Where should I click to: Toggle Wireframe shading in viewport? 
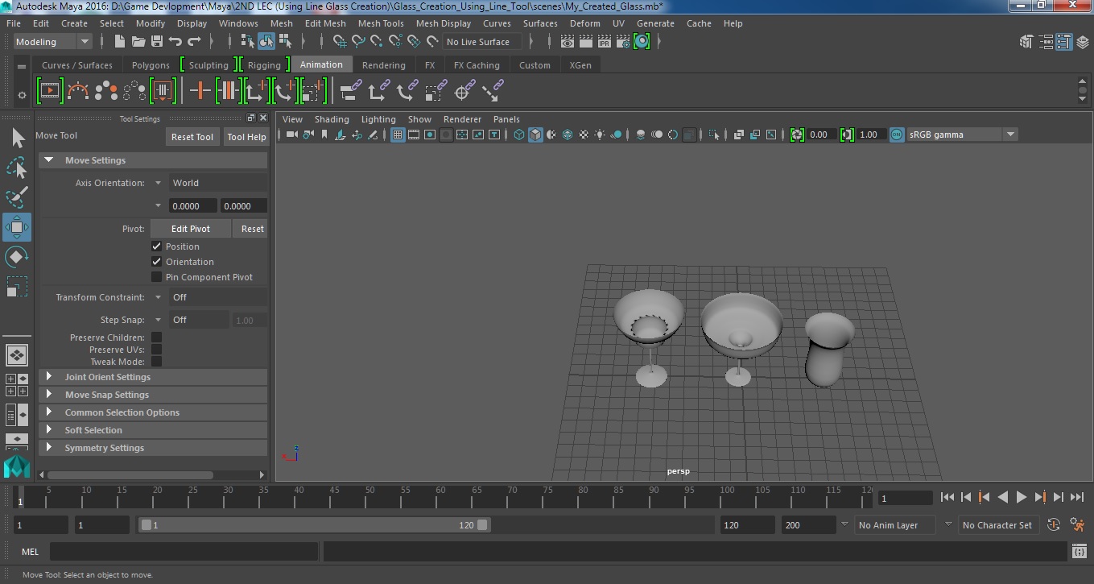519,135
